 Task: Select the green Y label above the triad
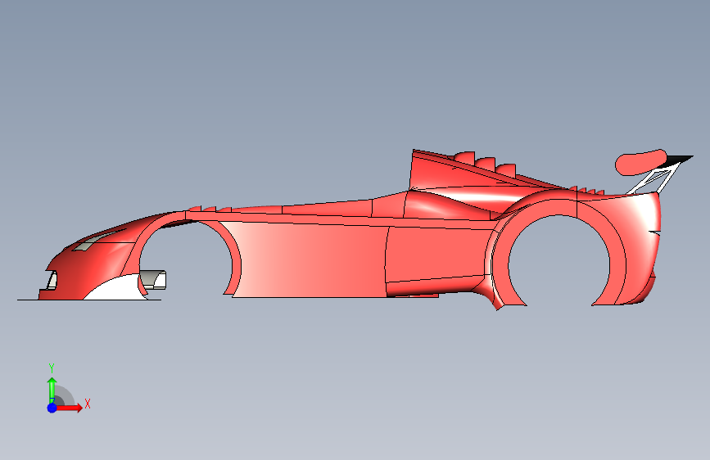coord(52,368)
